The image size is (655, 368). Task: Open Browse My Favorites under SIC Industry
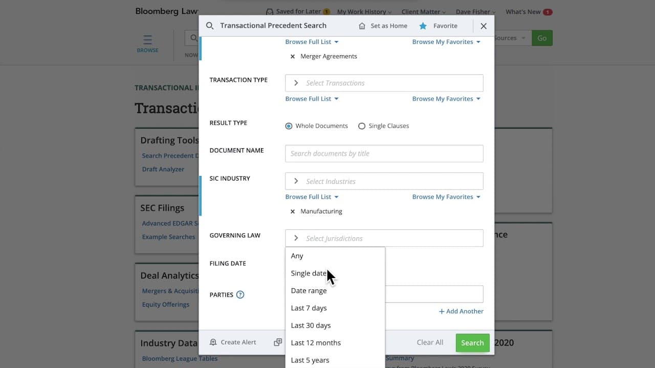coord(446,197)
